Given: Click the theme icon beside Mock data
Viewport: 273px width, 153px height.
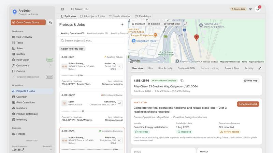Looking at the screenshot, I should pos(250,9).
